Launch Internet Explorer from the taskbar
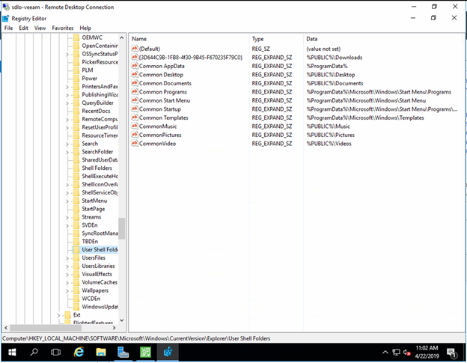 [79, 353]
